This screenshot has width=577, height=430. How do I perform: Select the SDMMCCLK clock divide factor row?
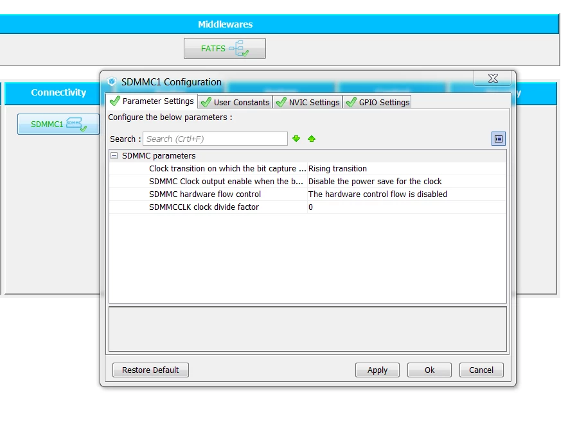pos(308,207)
